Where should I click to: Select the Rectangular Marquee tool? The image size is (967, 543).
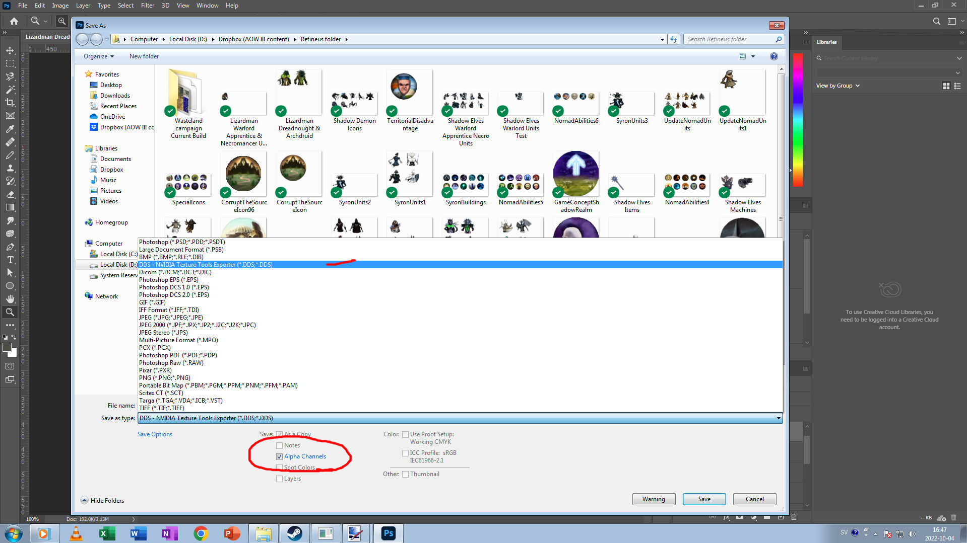click(10, 63)
